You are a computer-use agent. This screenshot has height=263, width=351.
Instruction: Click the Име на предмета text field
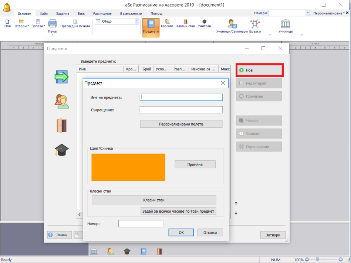(x=181, y=97)
